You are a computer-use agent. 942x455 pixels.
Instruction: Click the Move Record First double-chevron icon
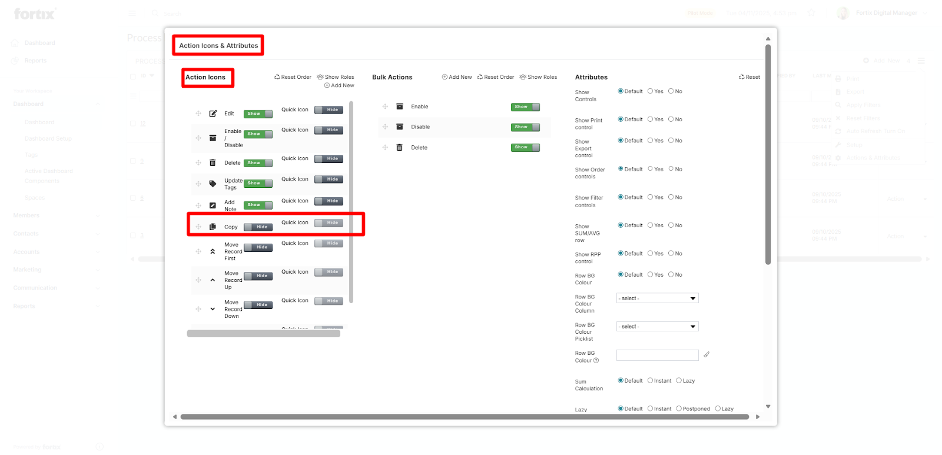point(213,251)
